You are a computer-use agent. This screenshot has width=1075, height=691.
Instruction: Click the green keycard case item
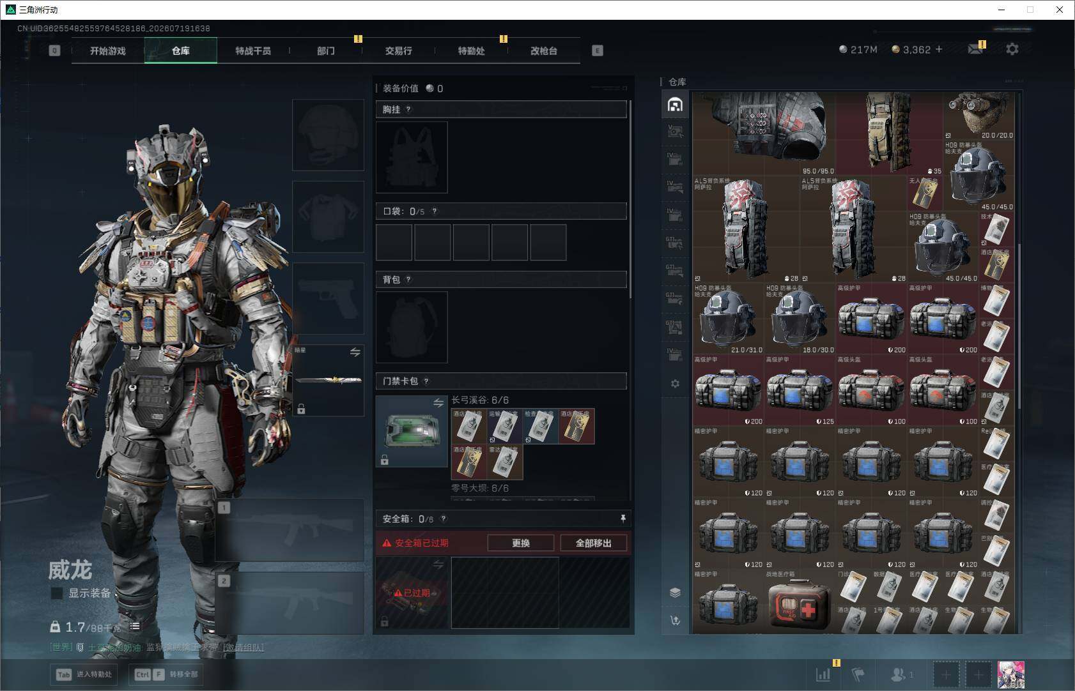coord(412,431)
